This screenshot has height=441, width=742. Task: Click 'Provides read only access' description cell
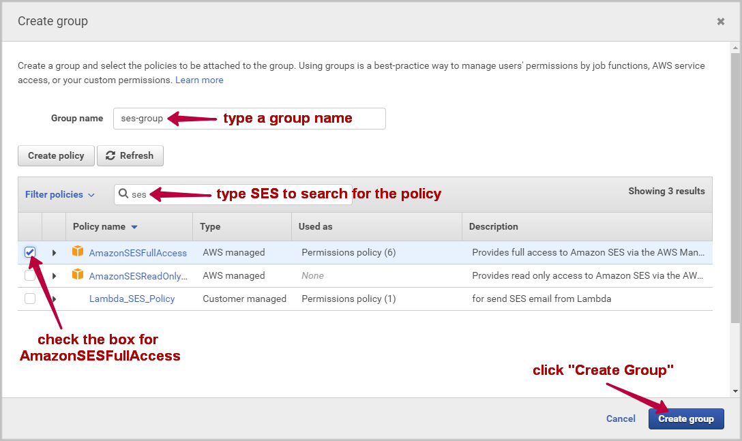(588, 276)
